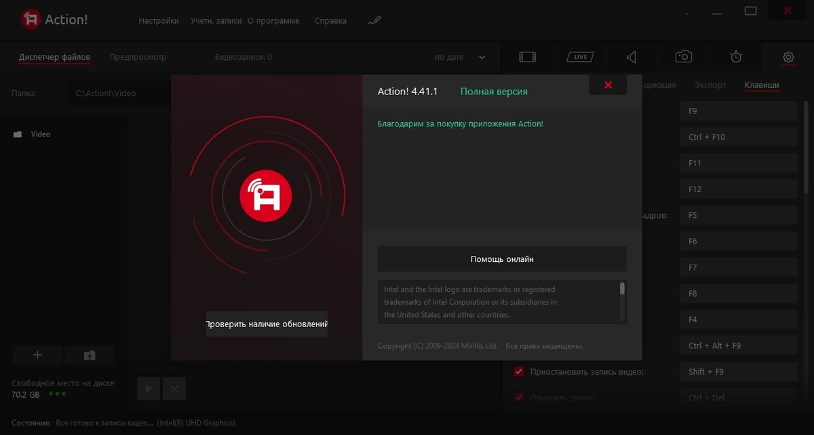
Task: Toggle the 'Приостановить запись видео' checkbox
Action: (x=519, y=371)
